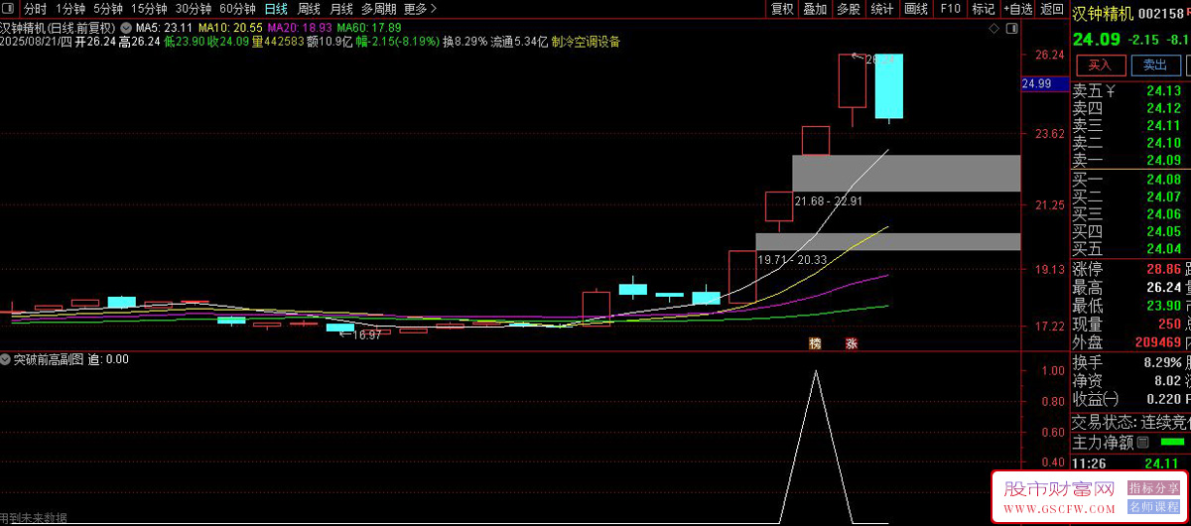Open the 画线 drawing tools
Screen dimensions: 1191x526
point(915,9)
